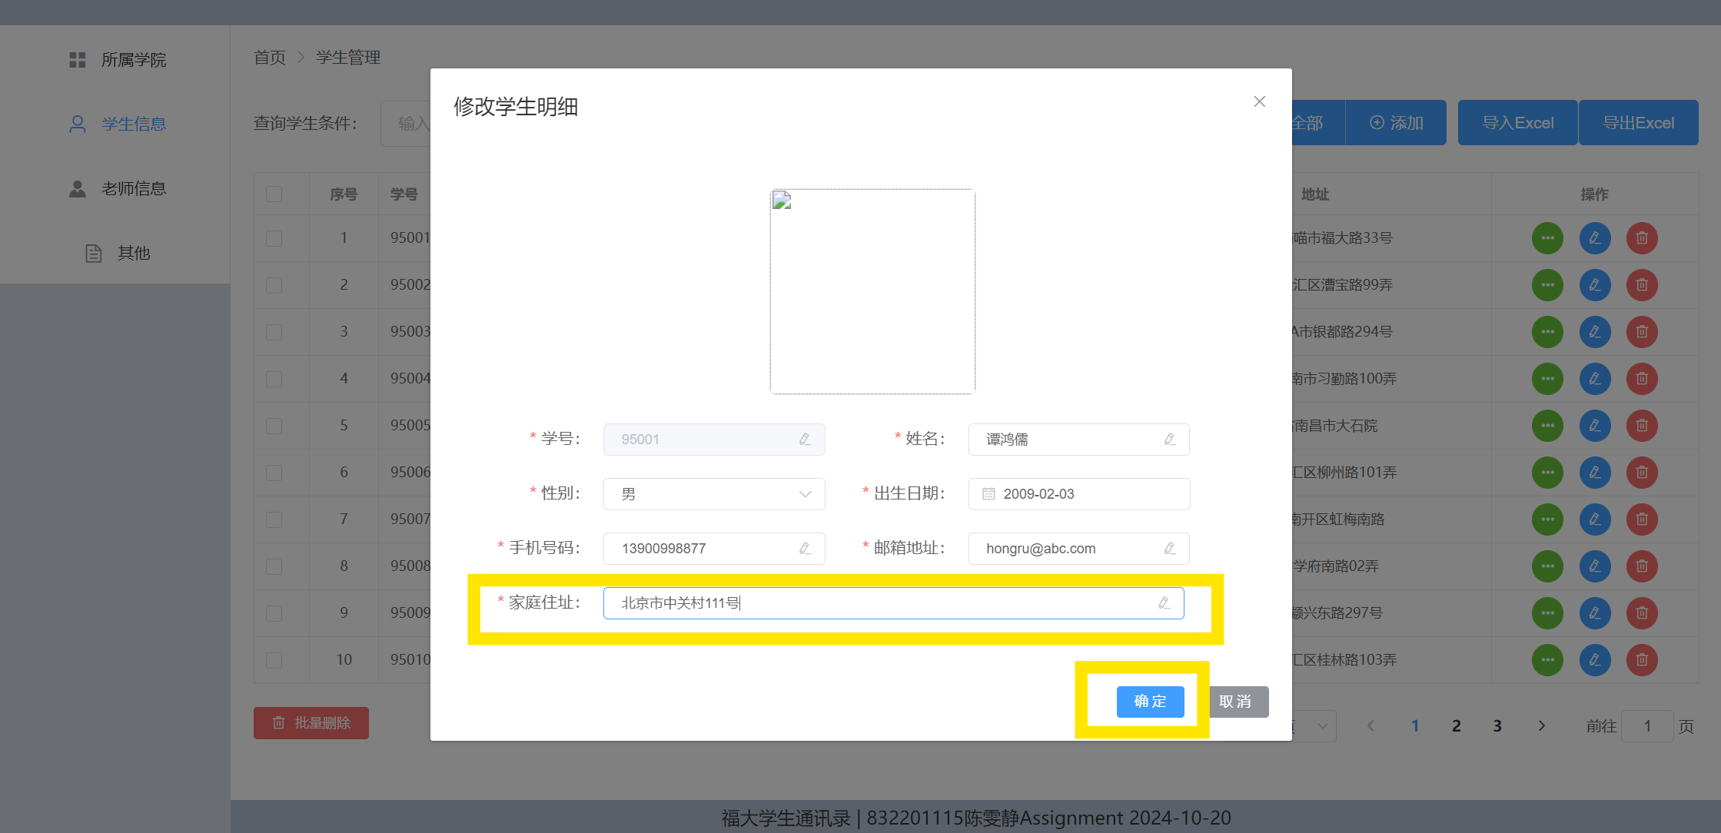Image resolution: width=1721 pixels, height=833 pixels.
Task: Open the 性别 gender dropdown
Action: (x=713, y=494)
